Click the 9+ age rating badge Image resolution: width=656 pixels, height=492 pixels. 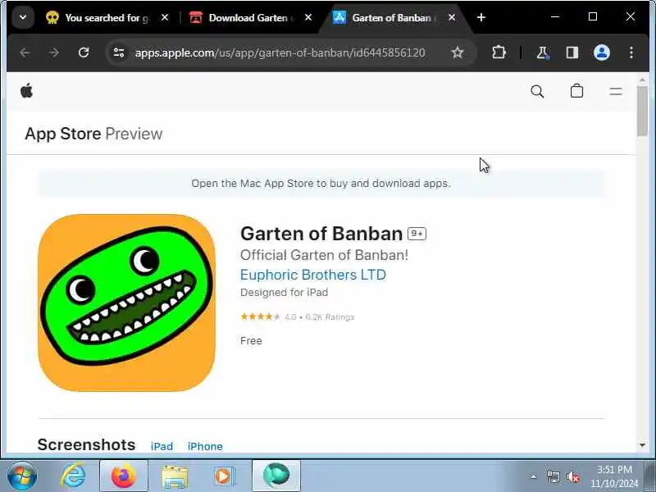[417, 234]
